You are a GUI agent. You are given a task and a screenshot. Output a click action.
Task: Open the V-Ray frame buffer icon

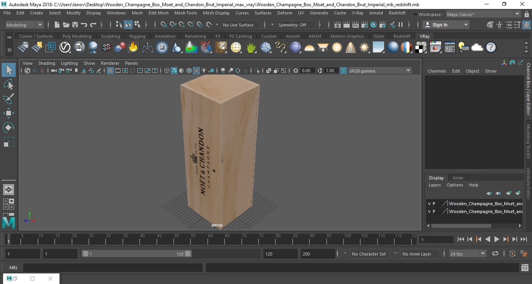pos(435,48)
